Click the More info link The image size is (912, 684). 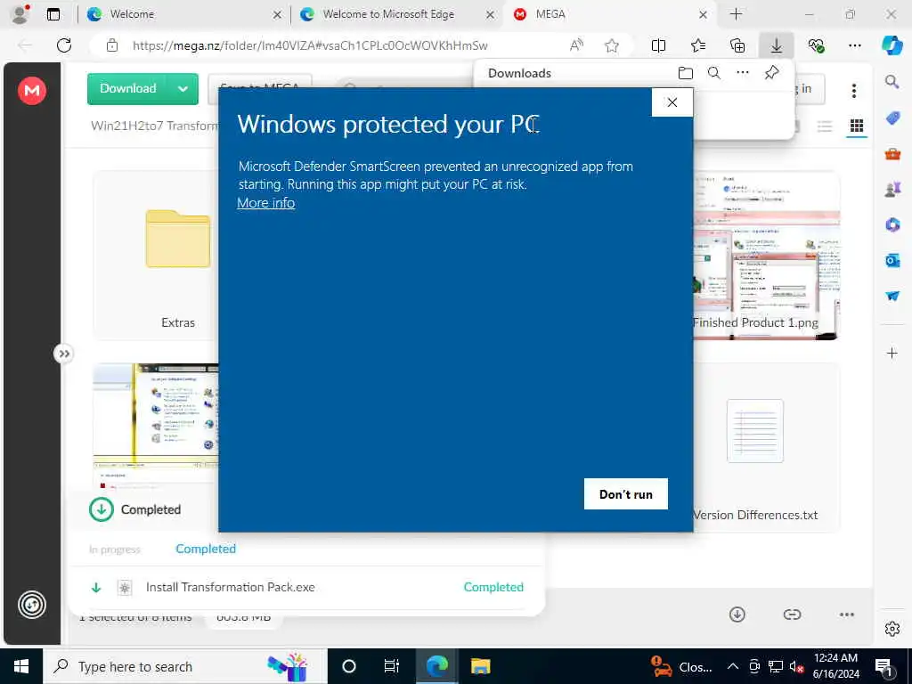coord(265,203)
